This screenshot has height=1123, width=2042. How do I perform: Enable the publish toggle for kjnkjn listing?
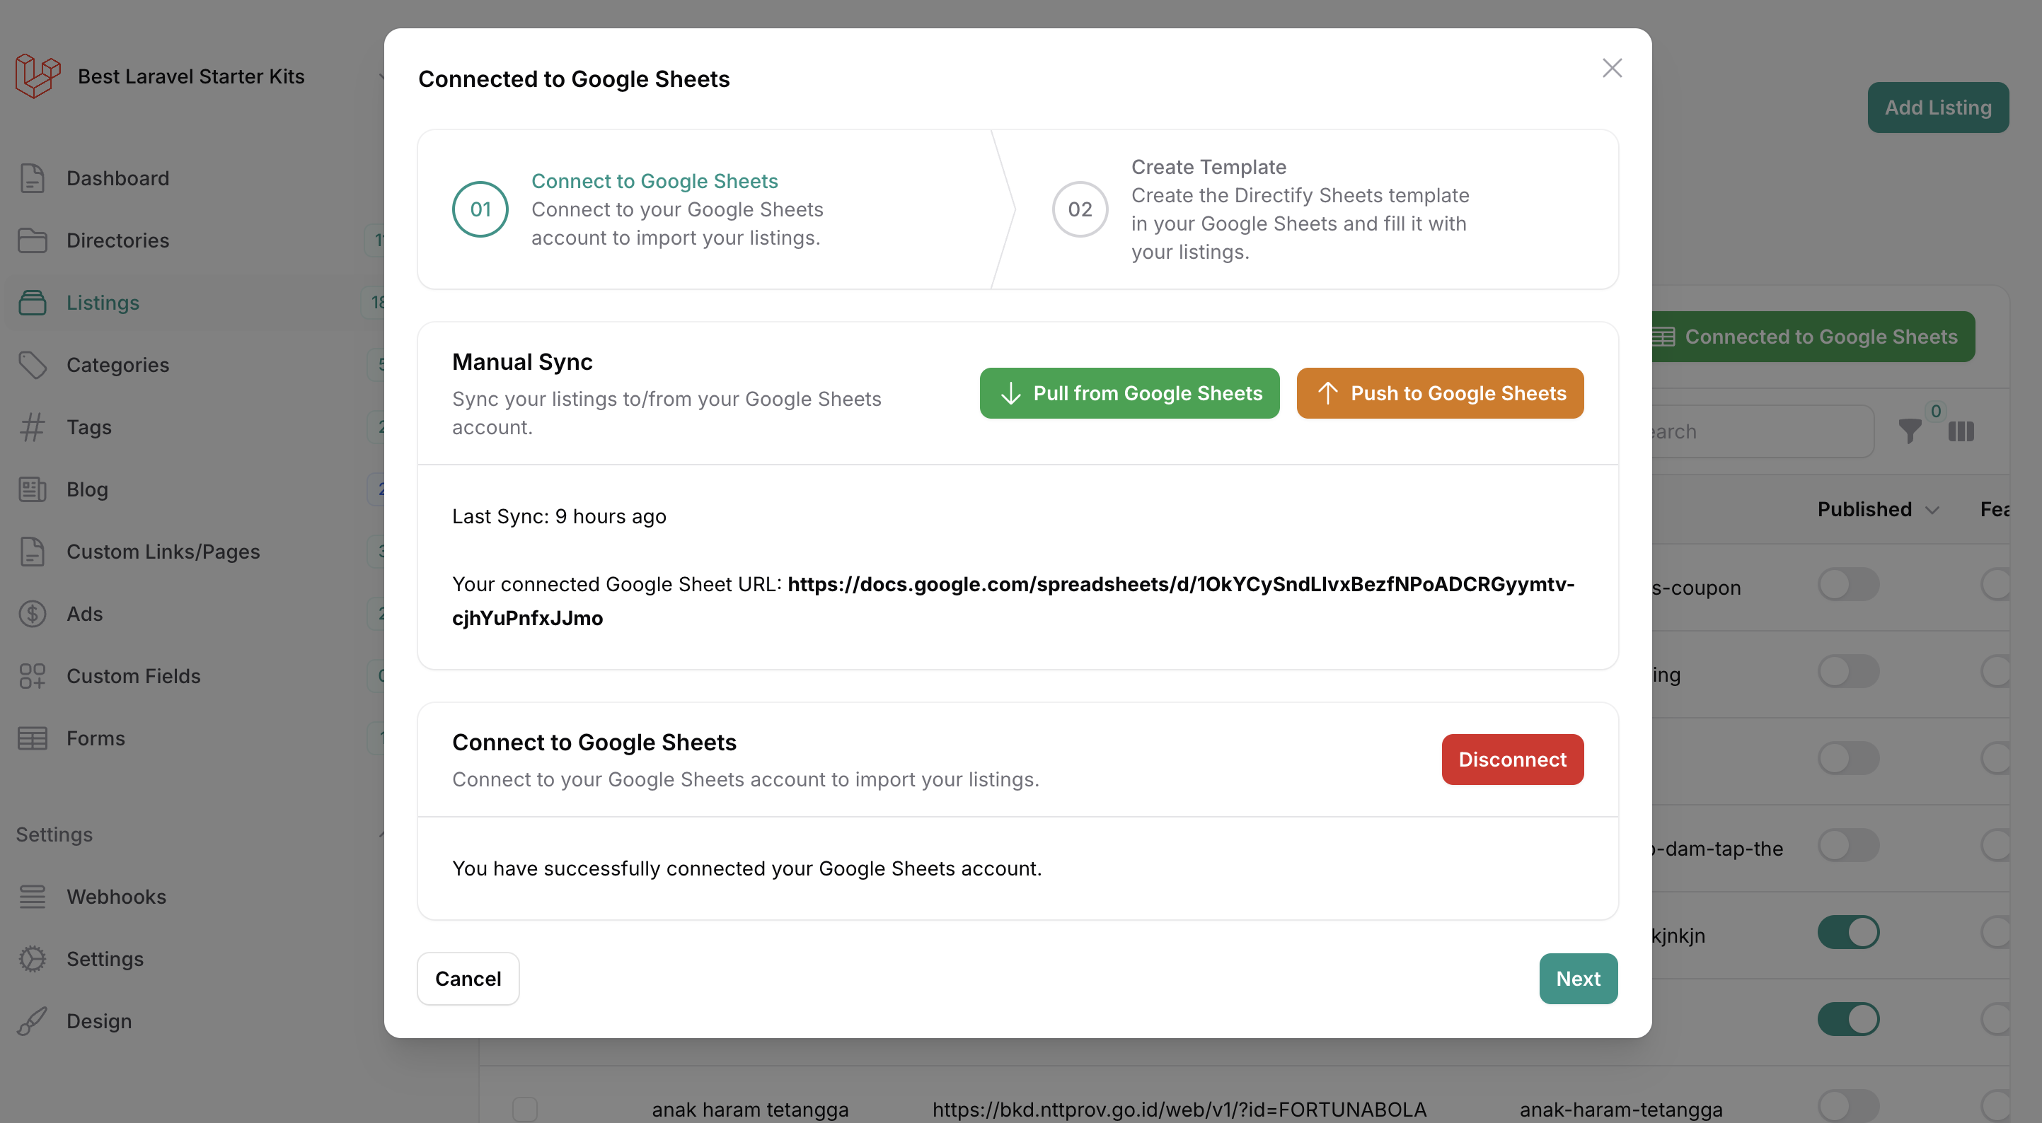coord(1848,932)
